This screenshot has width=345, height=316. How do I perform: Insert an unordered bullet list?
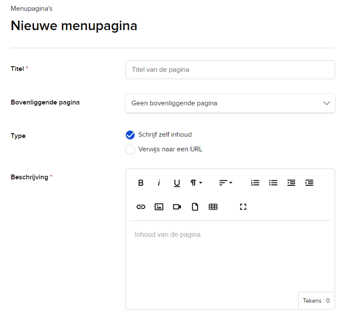tap(273, 183)
